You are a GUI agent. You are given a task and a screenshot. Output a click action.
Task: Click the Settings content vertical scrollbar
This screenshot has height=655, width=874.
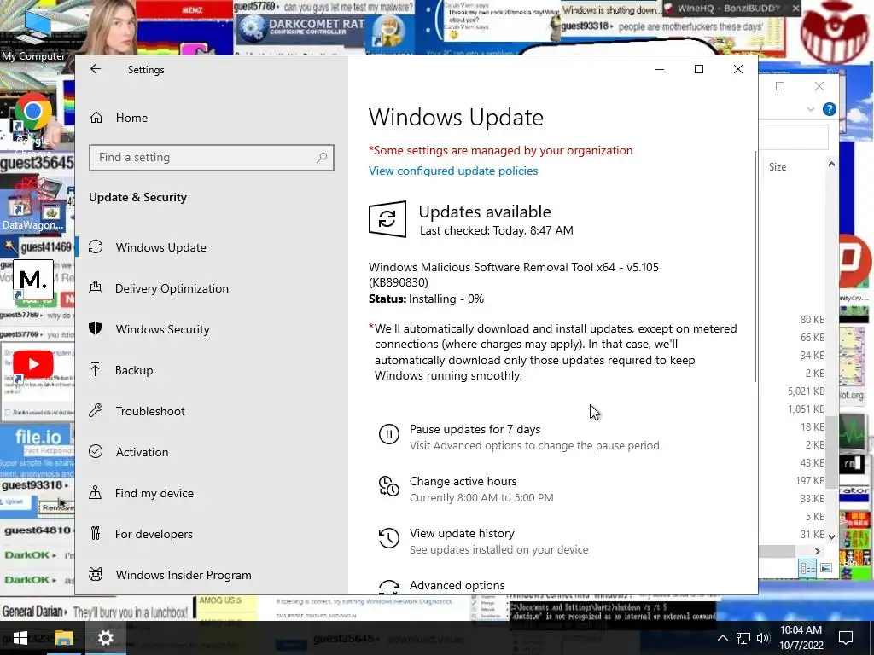click(x=755, y=266)
